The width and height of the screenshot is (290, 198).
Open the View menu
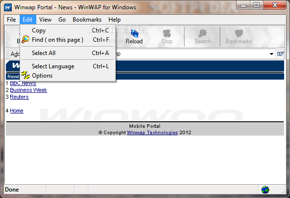coord(45,20)
